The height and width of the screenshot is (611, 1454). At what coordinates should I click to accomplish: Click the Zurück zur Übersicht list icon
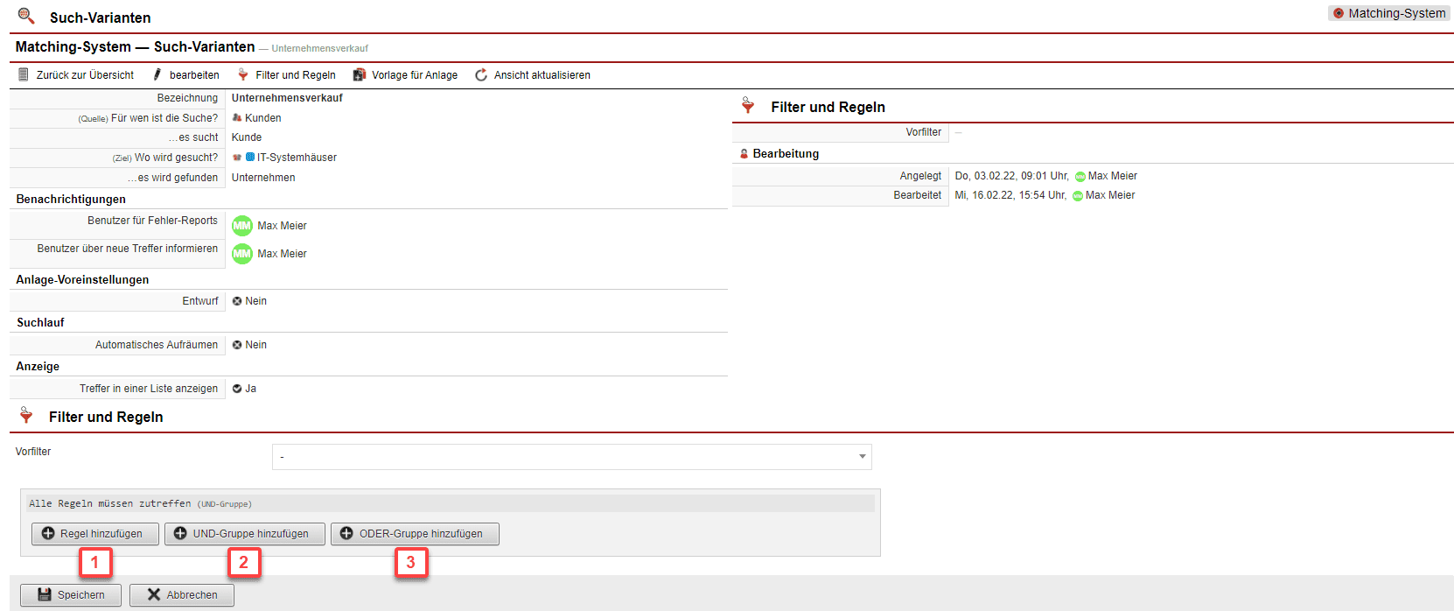coord(24,75)
